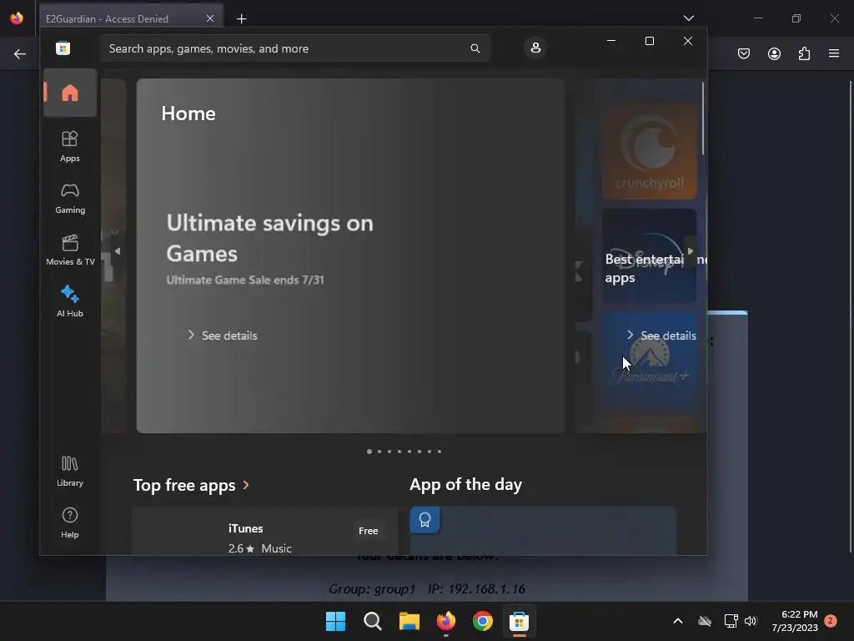
Task: Click the Microsoft Store logo icon
Action: pos(63,48)
